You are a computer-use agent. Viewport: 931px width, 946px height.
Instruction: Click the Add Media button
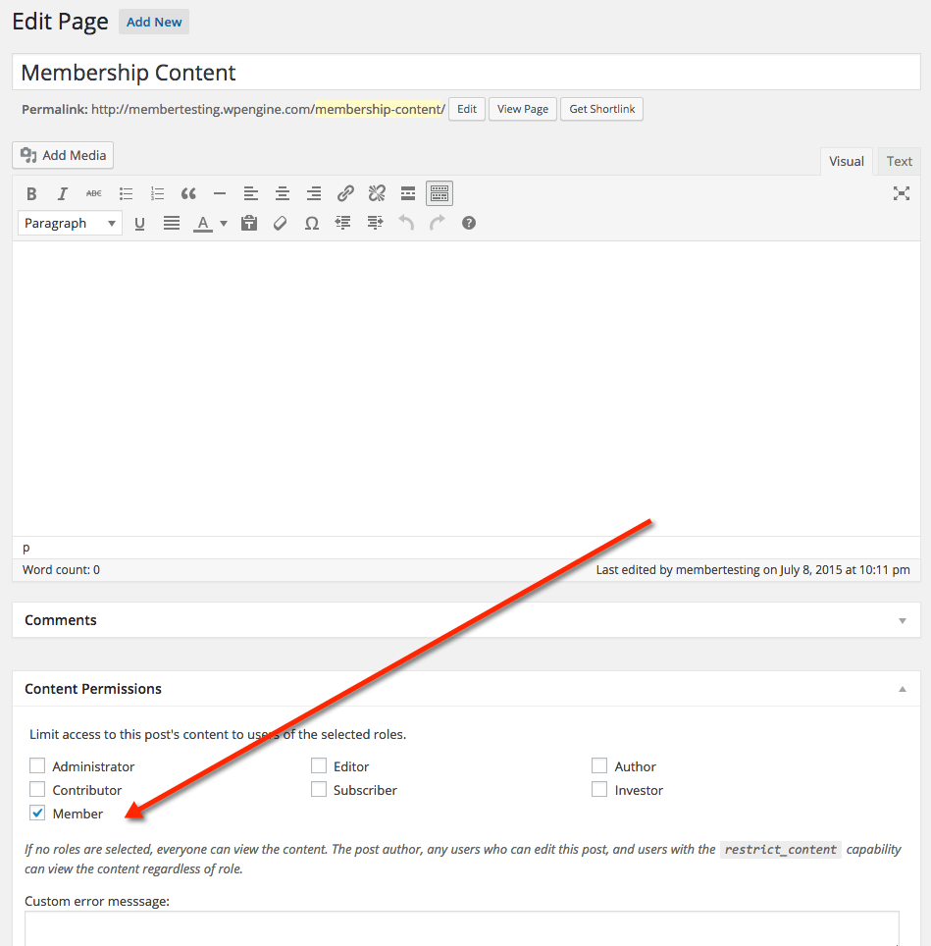point(64,155)
